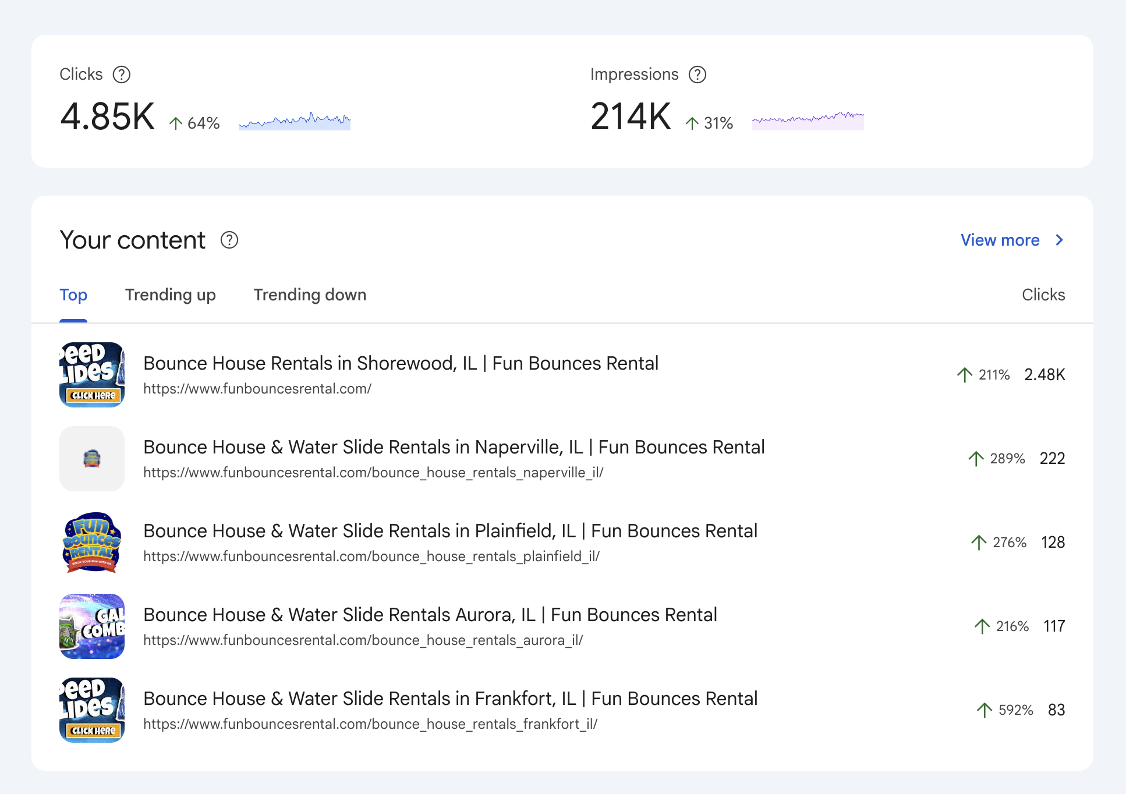Open the Naperville rentals page title
This screenshot has width=1126, height=794.
point(454,447)
